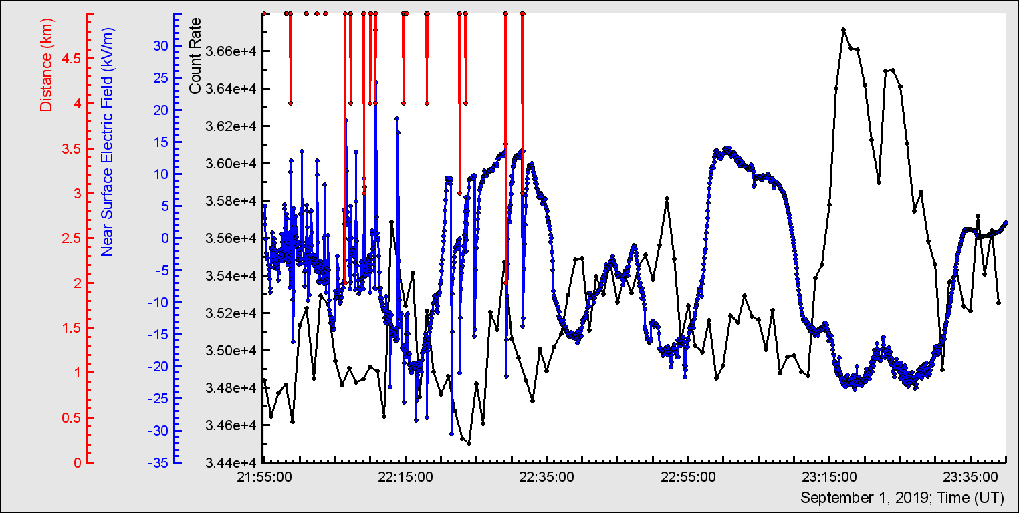Click the 3.48e+4 count rate tick label
The image size is (1019, 513).
pyautogui.click(x=230, y=388)
